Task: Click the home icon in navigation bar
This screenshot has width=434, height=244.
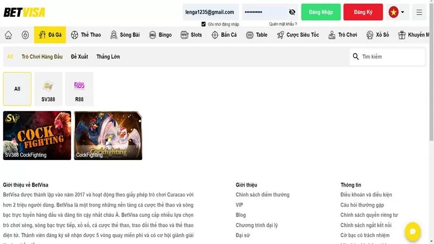Action: coord(8,35)
